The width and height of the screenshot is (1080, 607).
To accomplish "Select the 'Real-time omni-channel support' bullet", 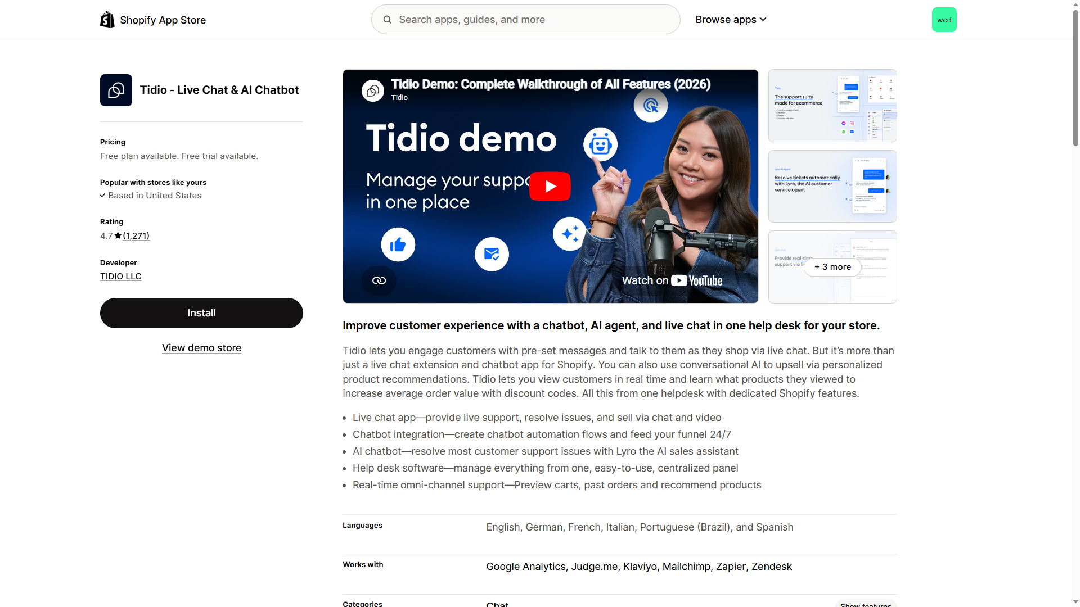I will (x=557, y=485).
